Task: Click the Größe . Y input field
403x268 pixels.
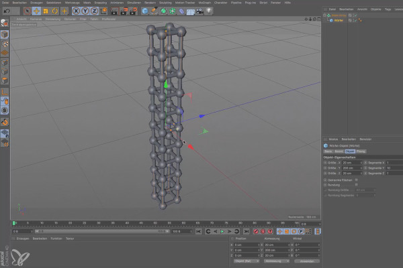Action: [x=351, y=168]
